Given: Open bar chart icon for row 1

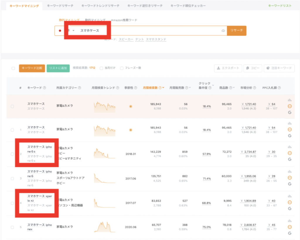Looking at the screenshot, I should (290, 123).
